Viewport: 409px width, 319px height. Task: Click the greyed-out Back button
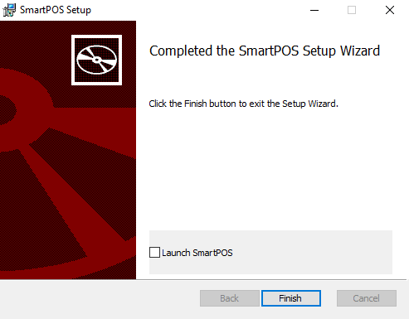230,298
